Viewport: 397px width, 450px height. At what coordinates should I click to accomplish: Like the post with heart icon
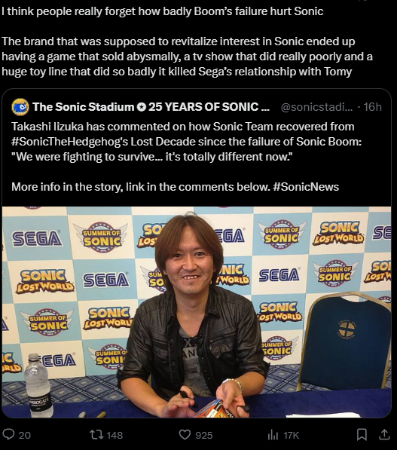pyautogui.click(x=185, y=434)
